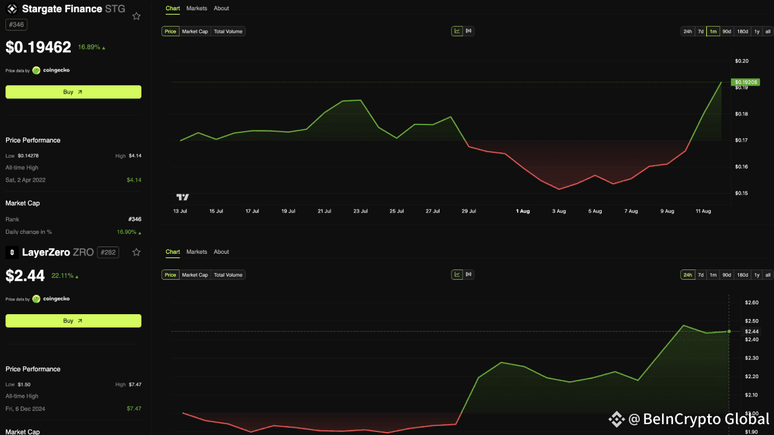Star Stargate Finance as favorite
The image size is (774, 435).
pos(137,16)
